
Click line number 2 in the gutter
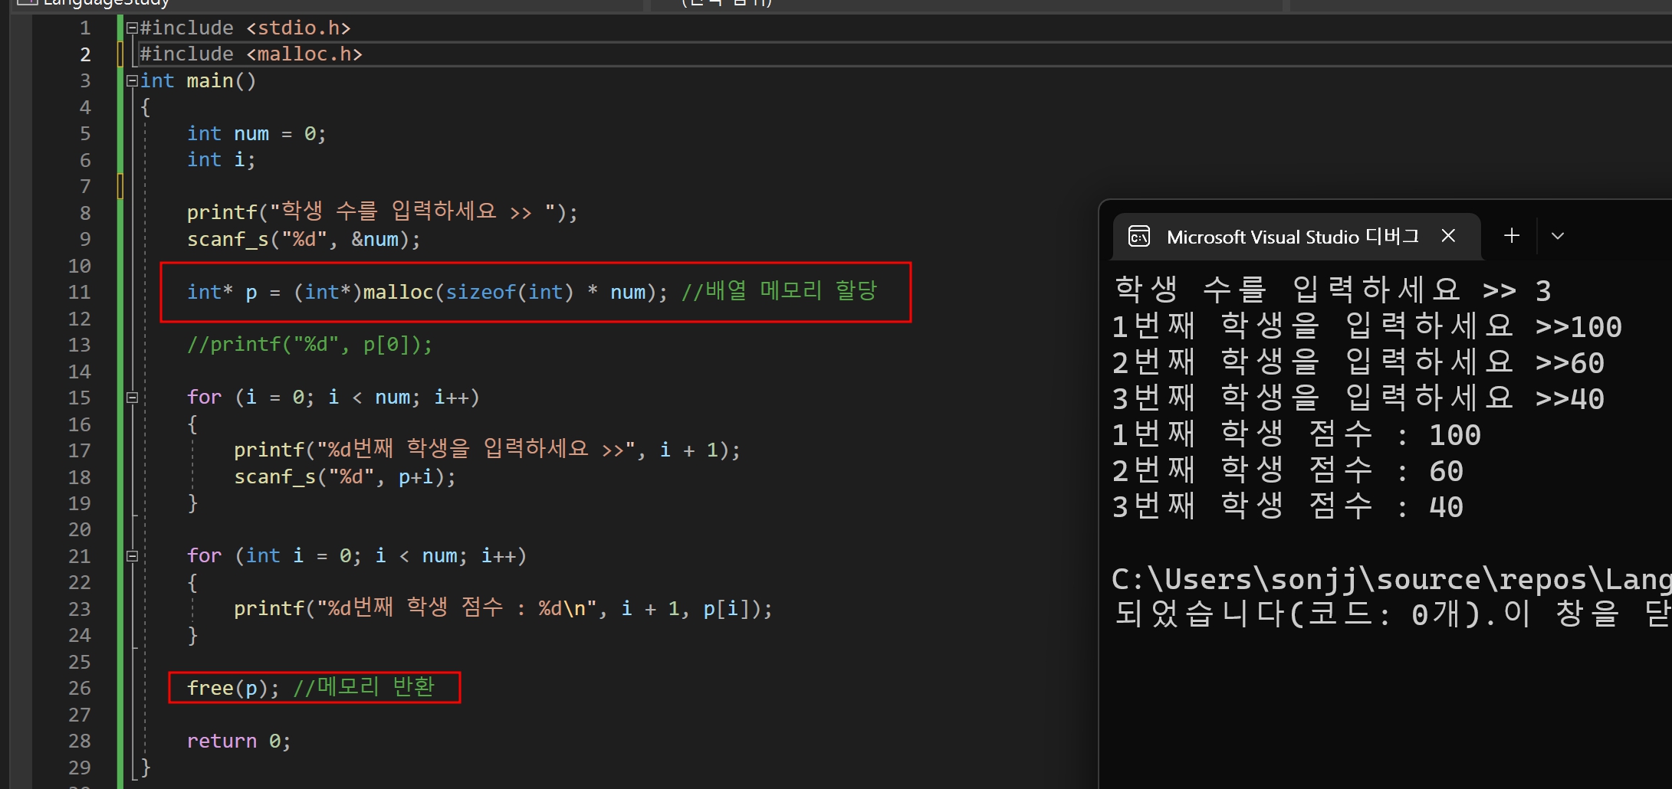coord(85,55)
